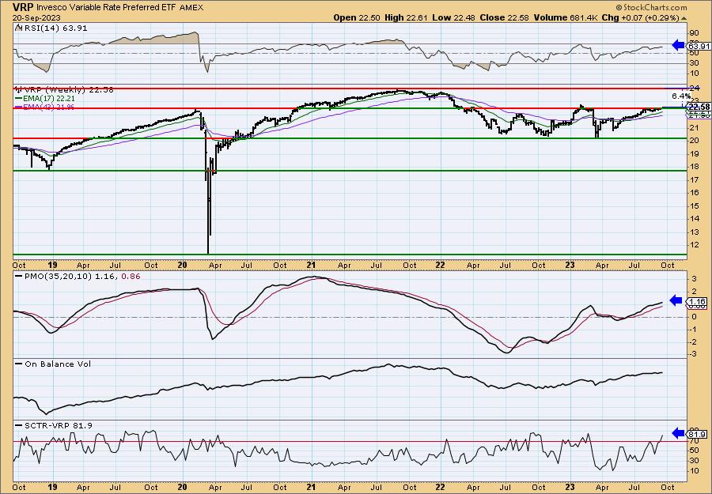Open the StockCharts.com copyright link

(651, 7)
